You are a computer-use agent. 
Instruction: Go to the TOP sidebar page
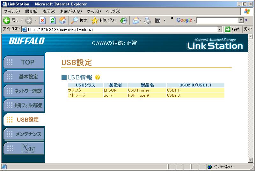[24, 62]
